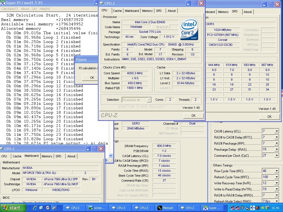The image size is (283, 212).
Task: Open Help(H) menu in Super PI
Action: [45, 9]
